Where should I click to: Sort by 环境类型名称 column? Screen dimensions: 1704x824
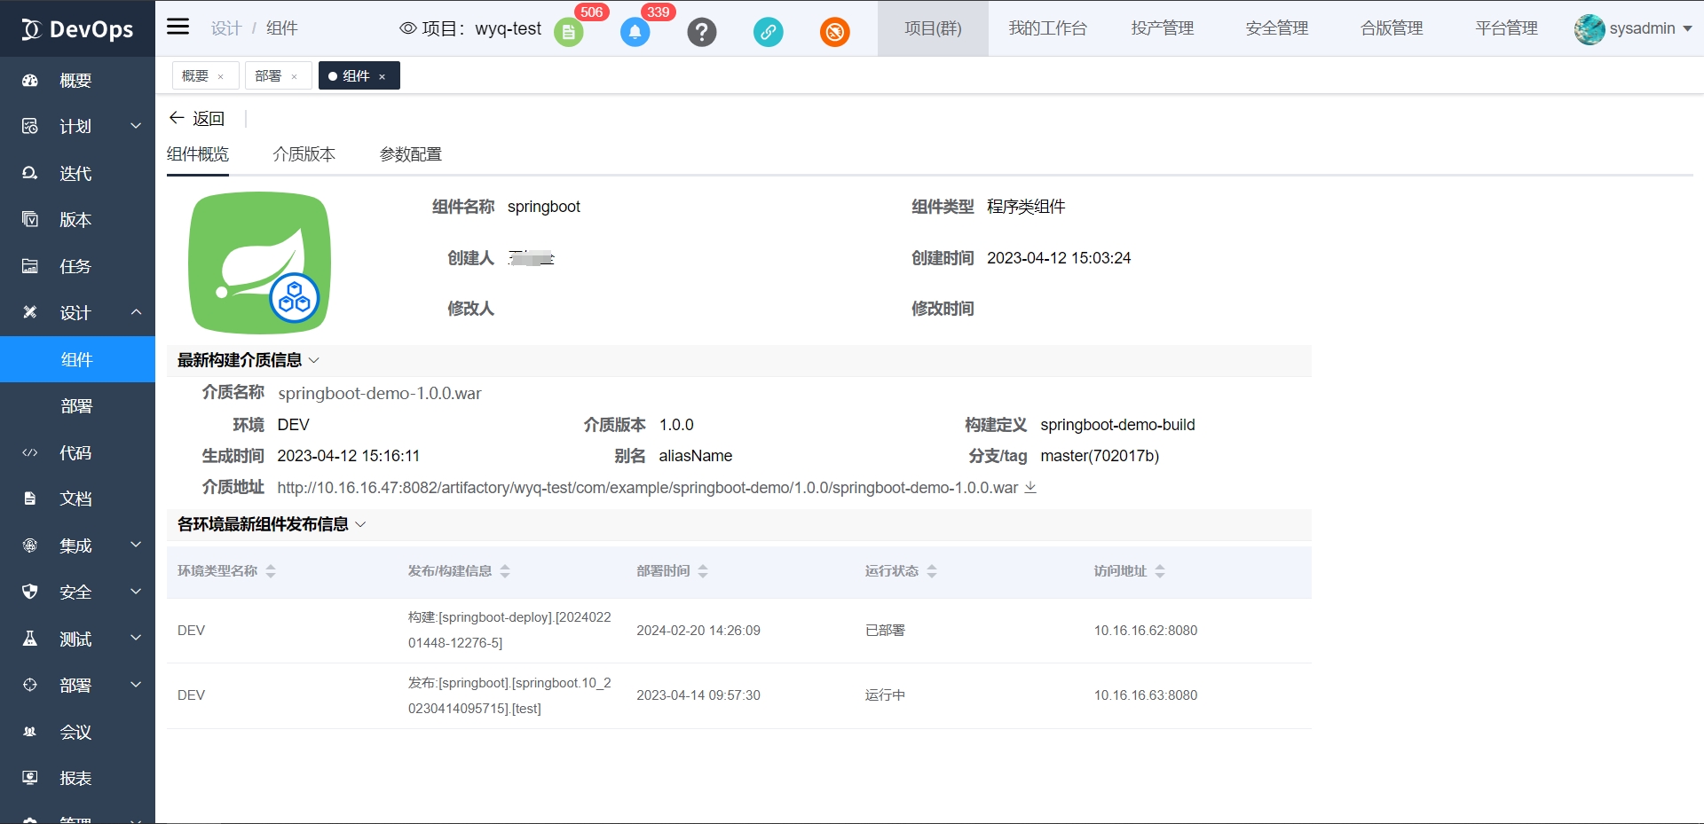click(271, 571)
